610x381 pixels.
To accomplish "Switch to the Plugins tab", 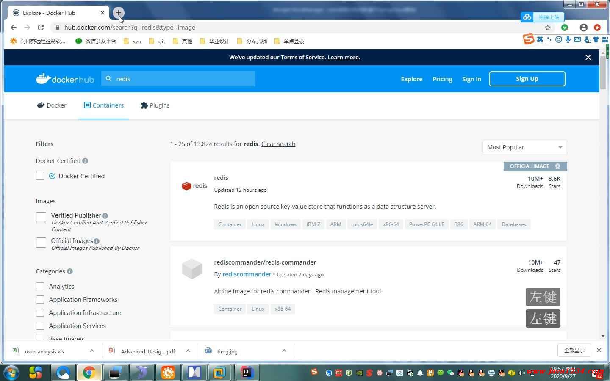I will point(155,105).
